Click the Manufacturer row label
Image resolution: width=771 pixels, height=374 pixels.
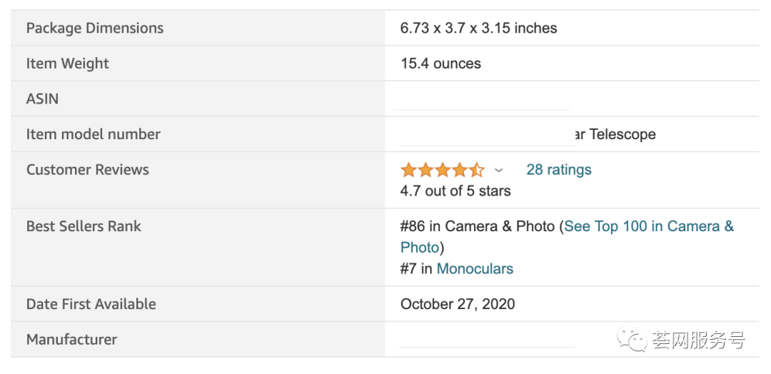71,340
